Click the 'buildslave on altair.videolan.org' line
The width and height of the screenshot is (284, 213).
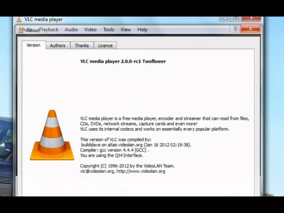point(136,145)
